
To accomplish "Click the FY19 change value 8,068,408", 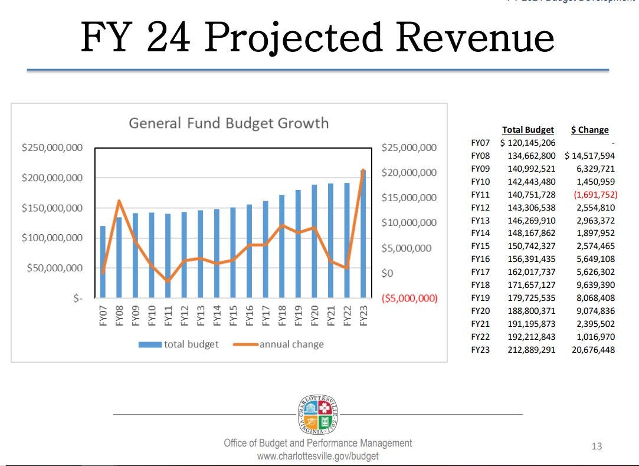I will (x=595, y=298).
